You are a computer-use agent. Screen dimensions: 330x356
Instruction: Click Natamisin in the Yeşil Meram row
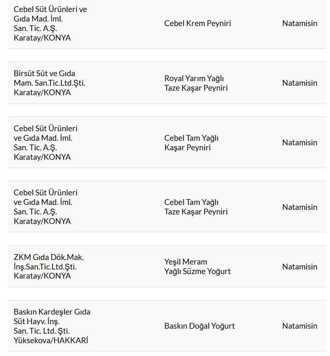coord(299,267)
